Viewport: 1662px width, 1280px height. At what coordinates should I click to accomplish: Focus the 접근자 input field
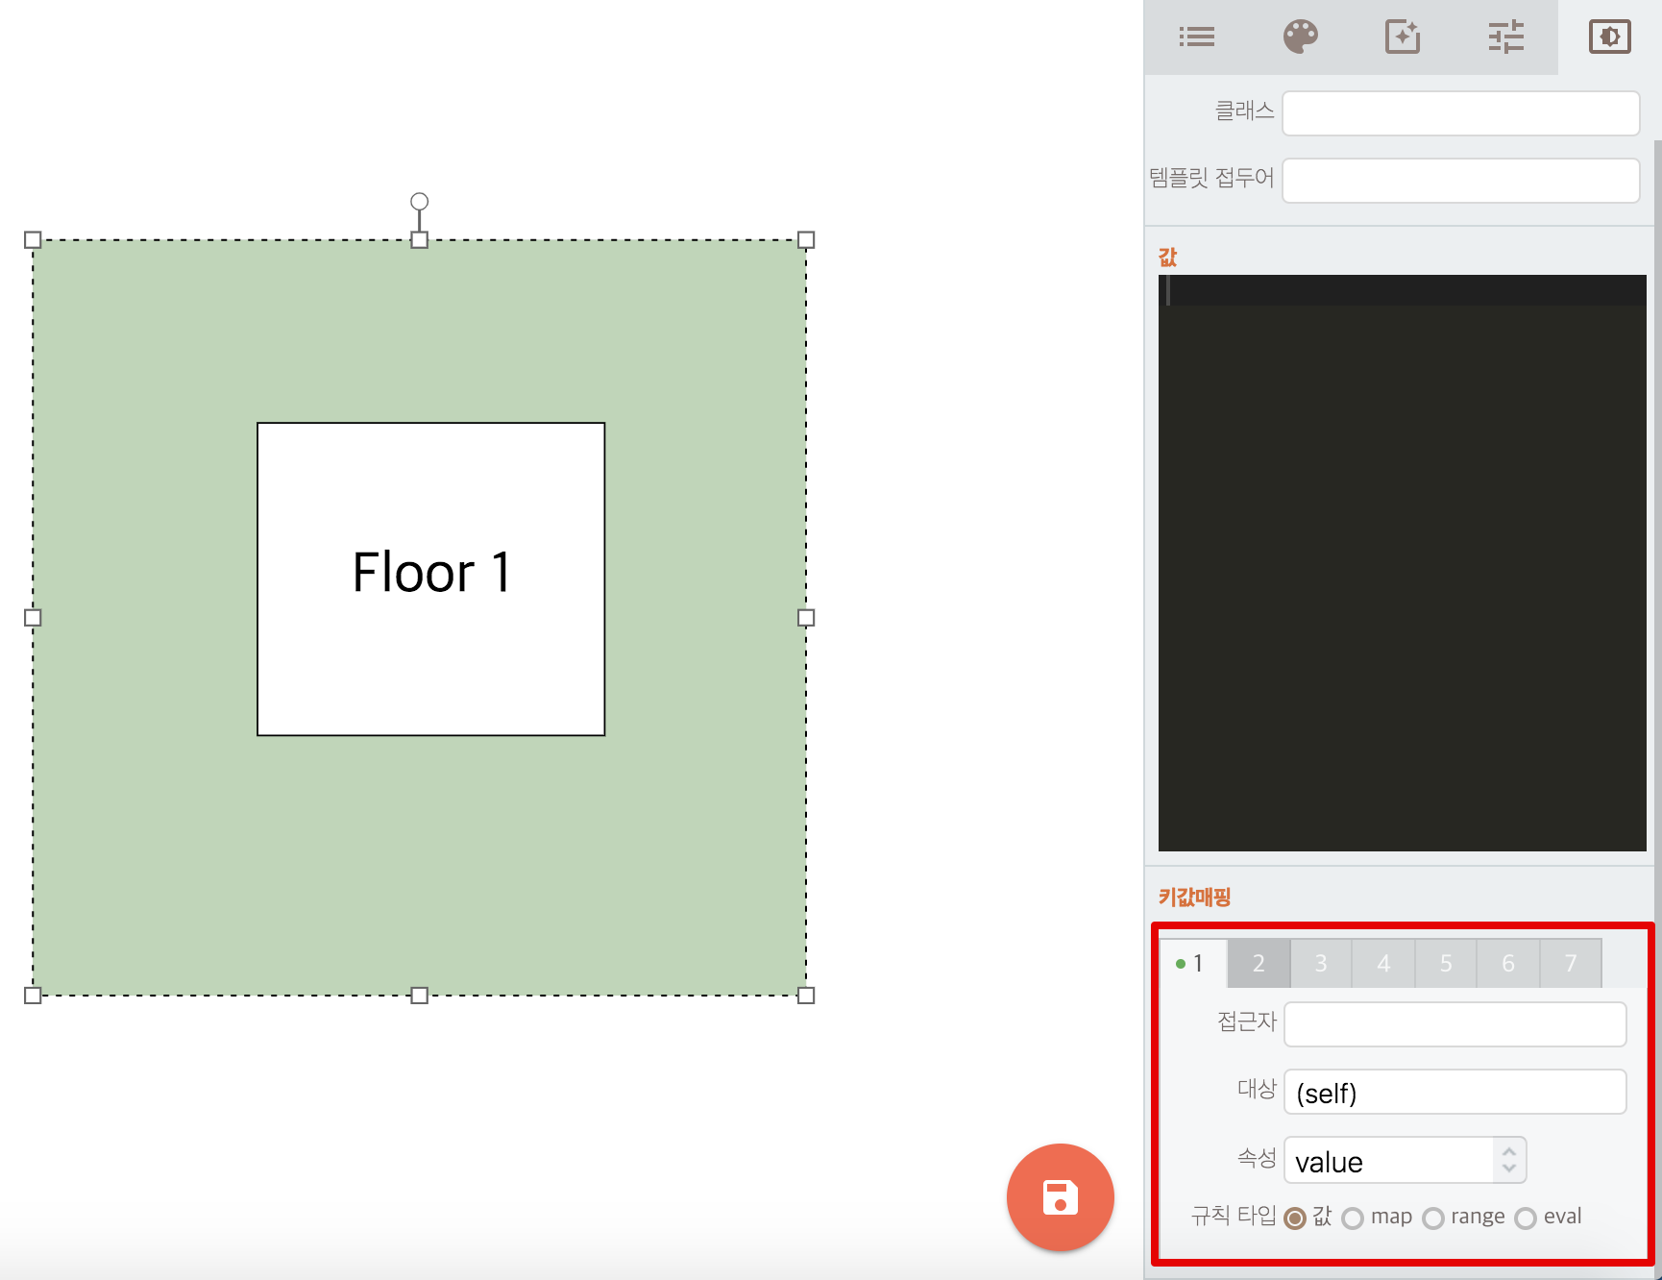pos(1455,1024)
